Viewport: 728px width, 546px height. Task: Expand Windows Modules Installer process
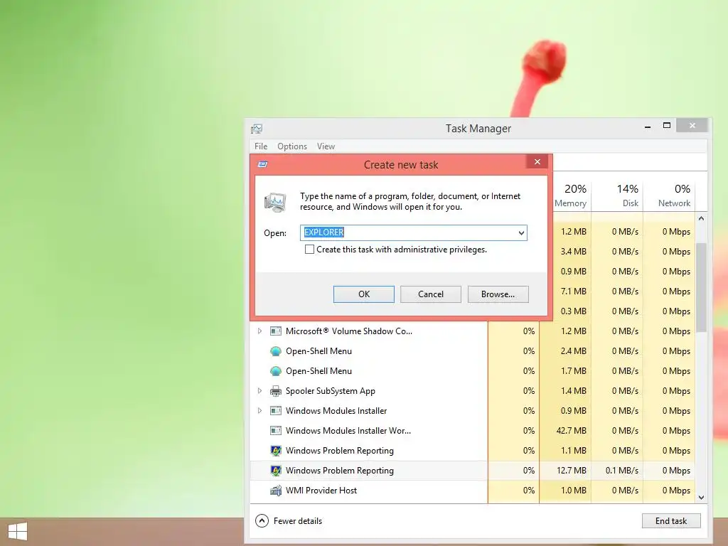pyautogui.click(x=260, y=411)
